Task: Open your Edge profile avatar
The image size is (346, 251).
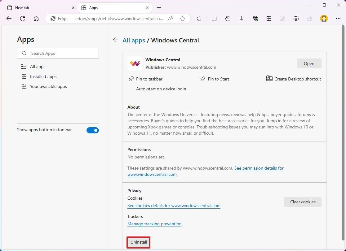Action: tap(324, 19)
